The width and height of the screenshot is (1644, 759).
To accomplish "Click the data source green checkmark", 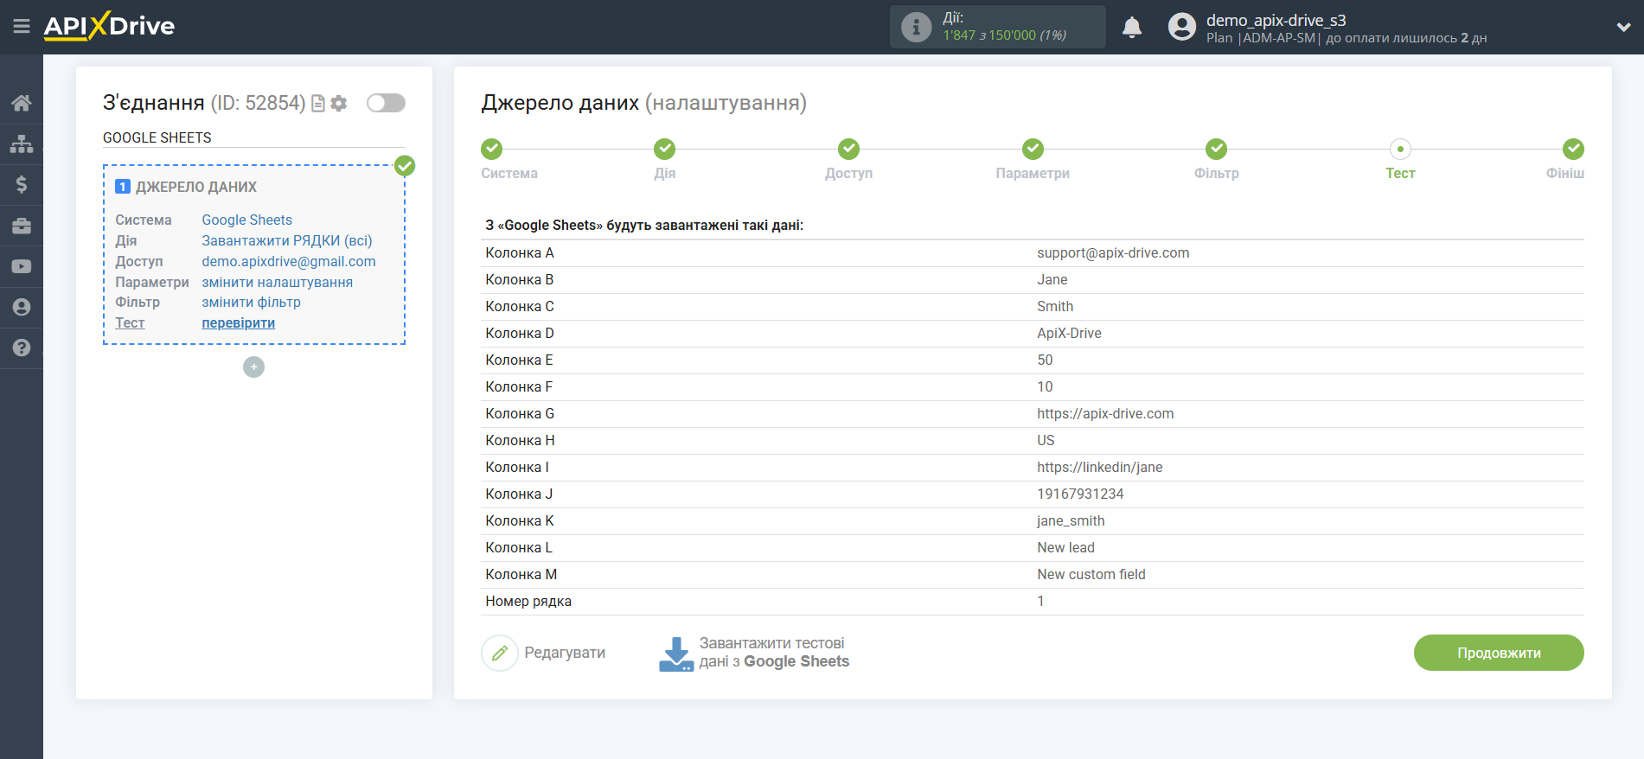I will pyautogui.click(x=405, y=166).
